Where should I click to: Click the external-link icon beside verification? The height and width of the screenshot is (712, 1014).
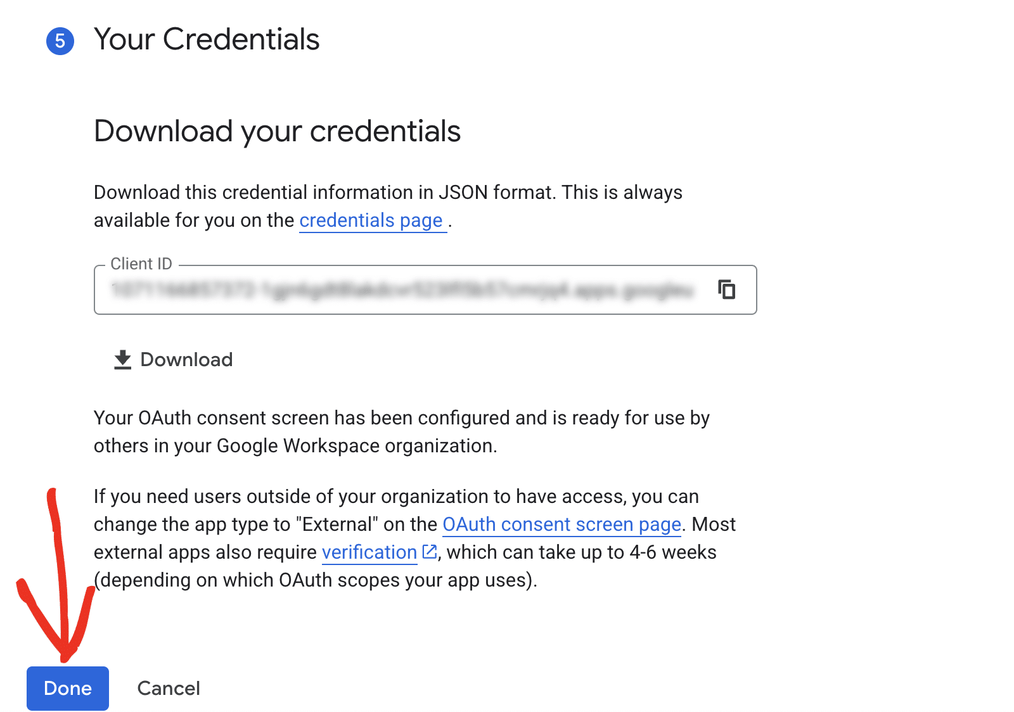click(430, 552)
